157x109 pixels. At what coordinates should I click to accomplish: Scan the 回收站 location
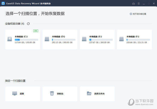[60, 94]
